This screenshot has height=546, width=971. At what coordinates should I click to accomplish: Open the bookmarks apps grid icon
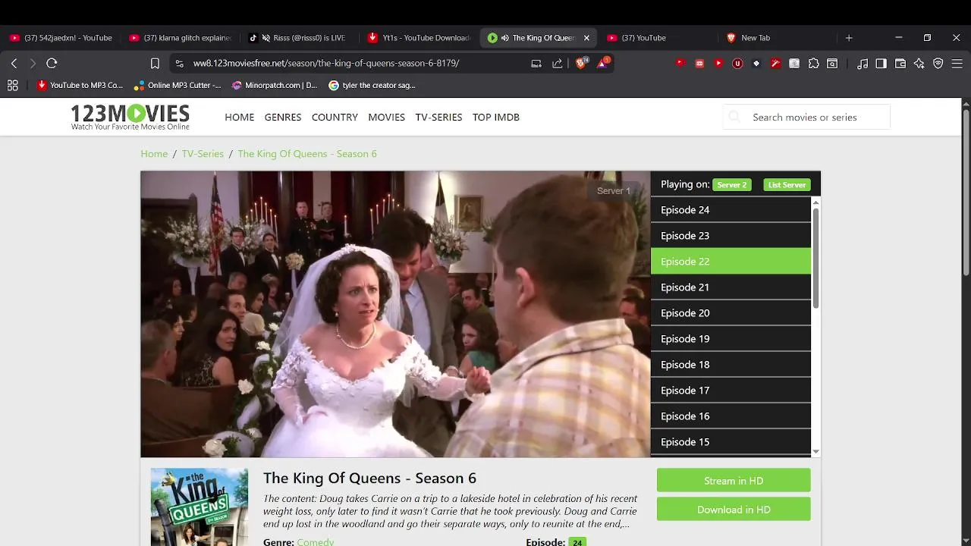point(13,86)
